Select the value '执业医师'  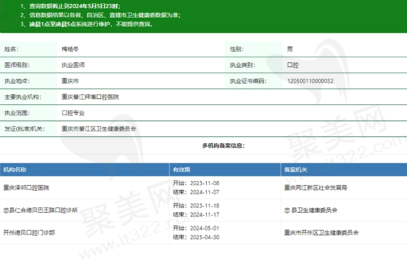click(x=73, y=65)
